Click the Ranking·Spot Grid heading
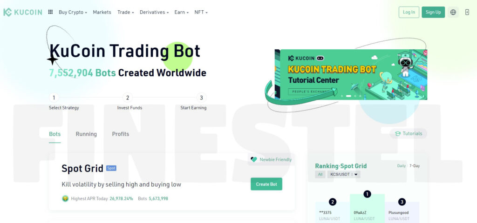 point(341,166)
